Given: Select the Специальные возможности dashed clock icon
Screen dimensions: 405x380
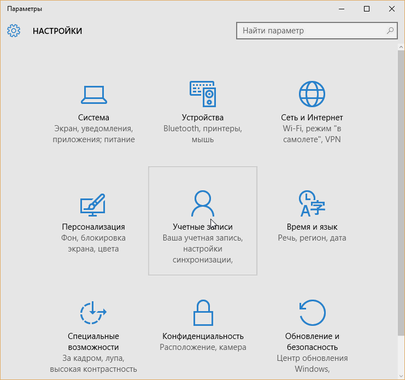Looking at the screenshot, I should click(x=93, y=313).
